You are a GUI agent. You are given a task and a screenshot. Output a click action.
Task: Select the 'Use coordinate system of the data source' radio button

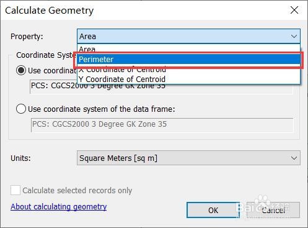tap(21, 70)
